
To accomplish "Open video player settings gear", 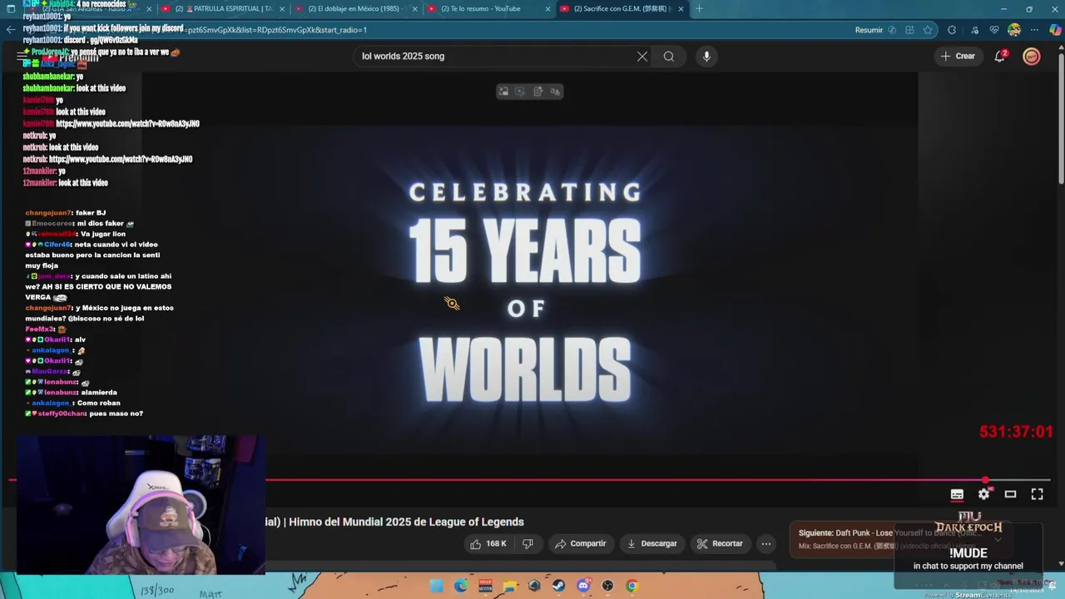I will point(984,494).
